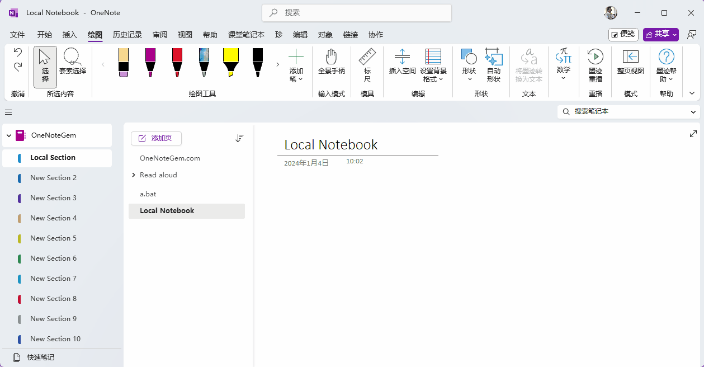Screen dimensions: 704x367
Task: Open the 审阅 tab
Action: click(x=160, y=35)
